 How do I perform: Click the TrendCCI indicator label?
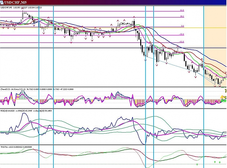[37, 89]
